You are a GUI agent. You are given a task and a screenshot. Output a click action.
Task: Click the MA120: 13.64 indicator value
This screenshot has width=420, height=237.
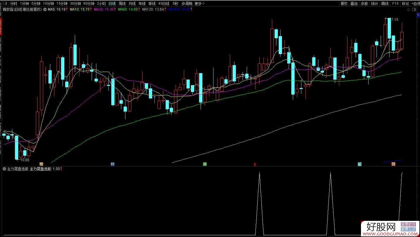click(153, 9)
